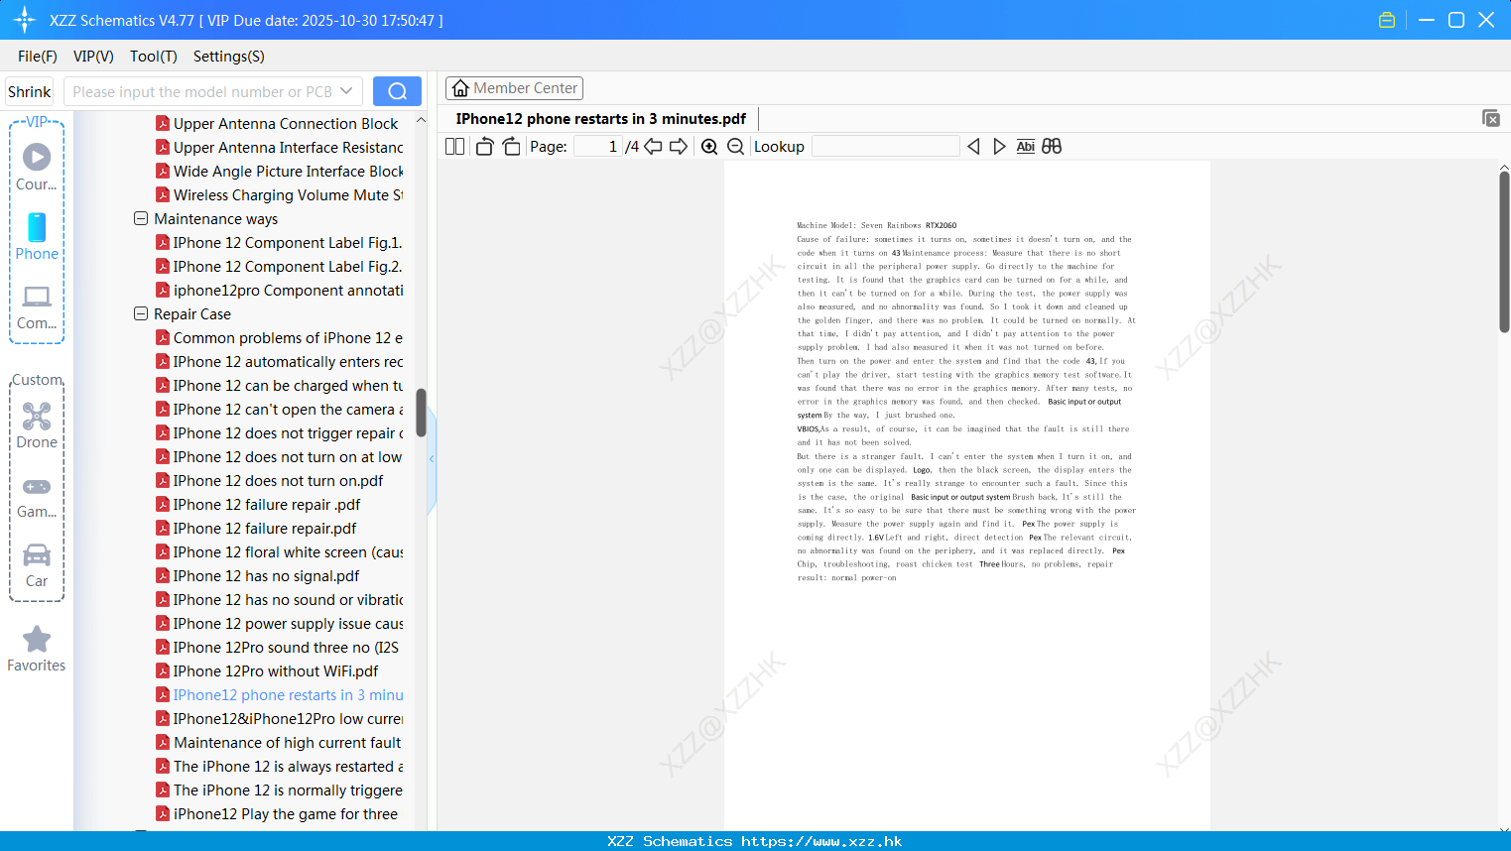This screenshot has height=851, width=1511.
Task: Go to next page arrow
Action: [679, 146]
